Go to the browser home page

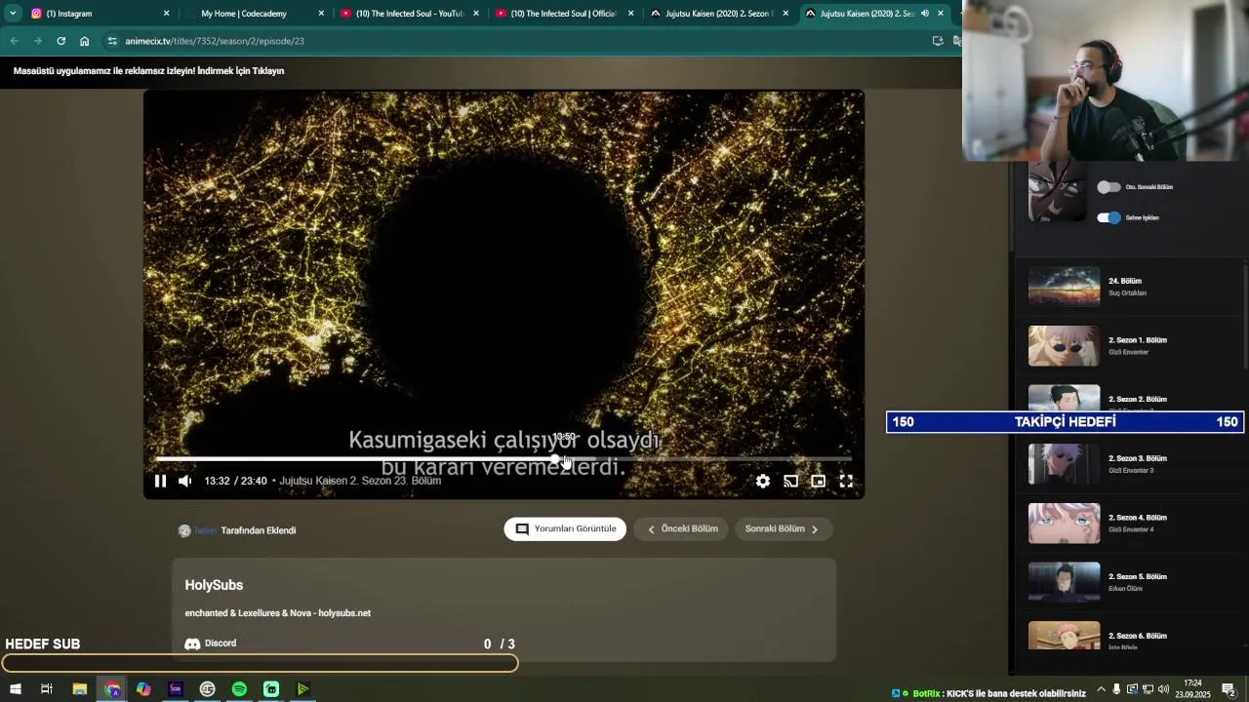click(84, 41)
